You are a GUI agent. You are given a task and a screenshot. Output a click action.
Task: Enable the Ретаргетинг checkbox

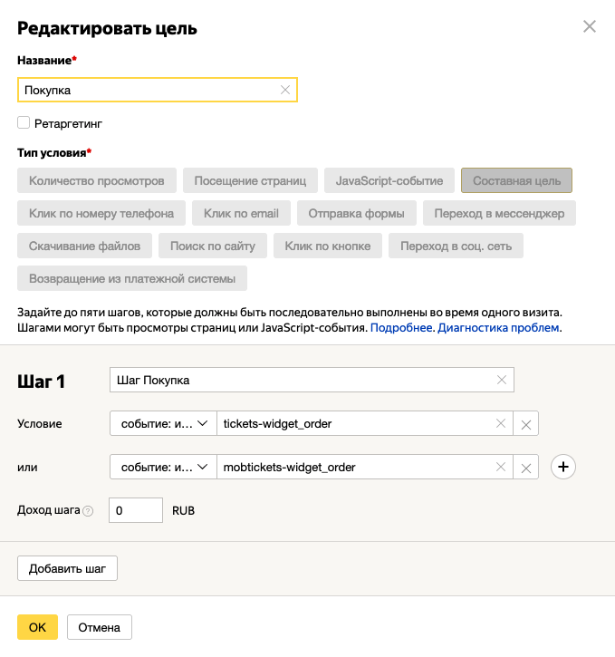pos(24,122)
